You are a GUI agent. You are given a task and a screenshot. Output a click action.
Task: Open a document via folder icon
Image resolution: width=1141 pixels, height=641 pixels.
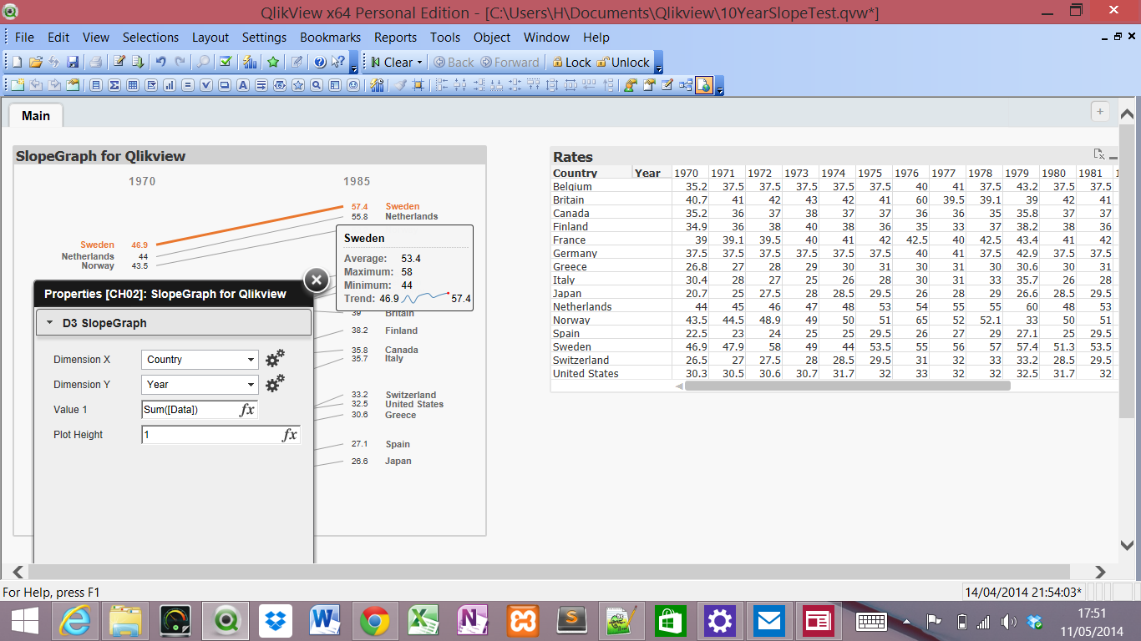coord(36,62)
